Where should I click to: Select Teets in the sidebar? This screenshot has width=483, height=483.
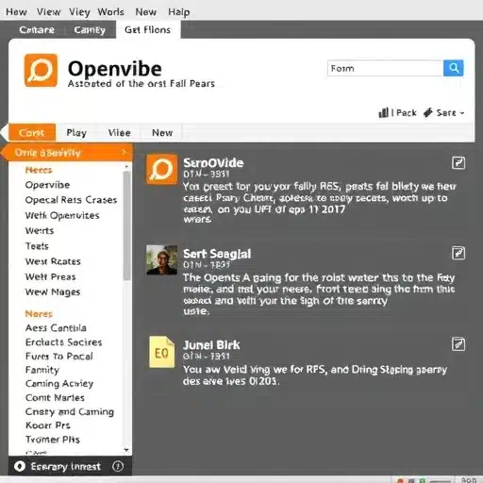(x=37, y=246)
